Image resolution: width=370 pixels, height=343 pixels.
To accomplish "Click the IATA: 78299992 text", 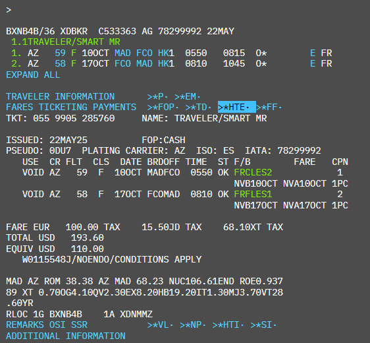I will tap(283, 151).
